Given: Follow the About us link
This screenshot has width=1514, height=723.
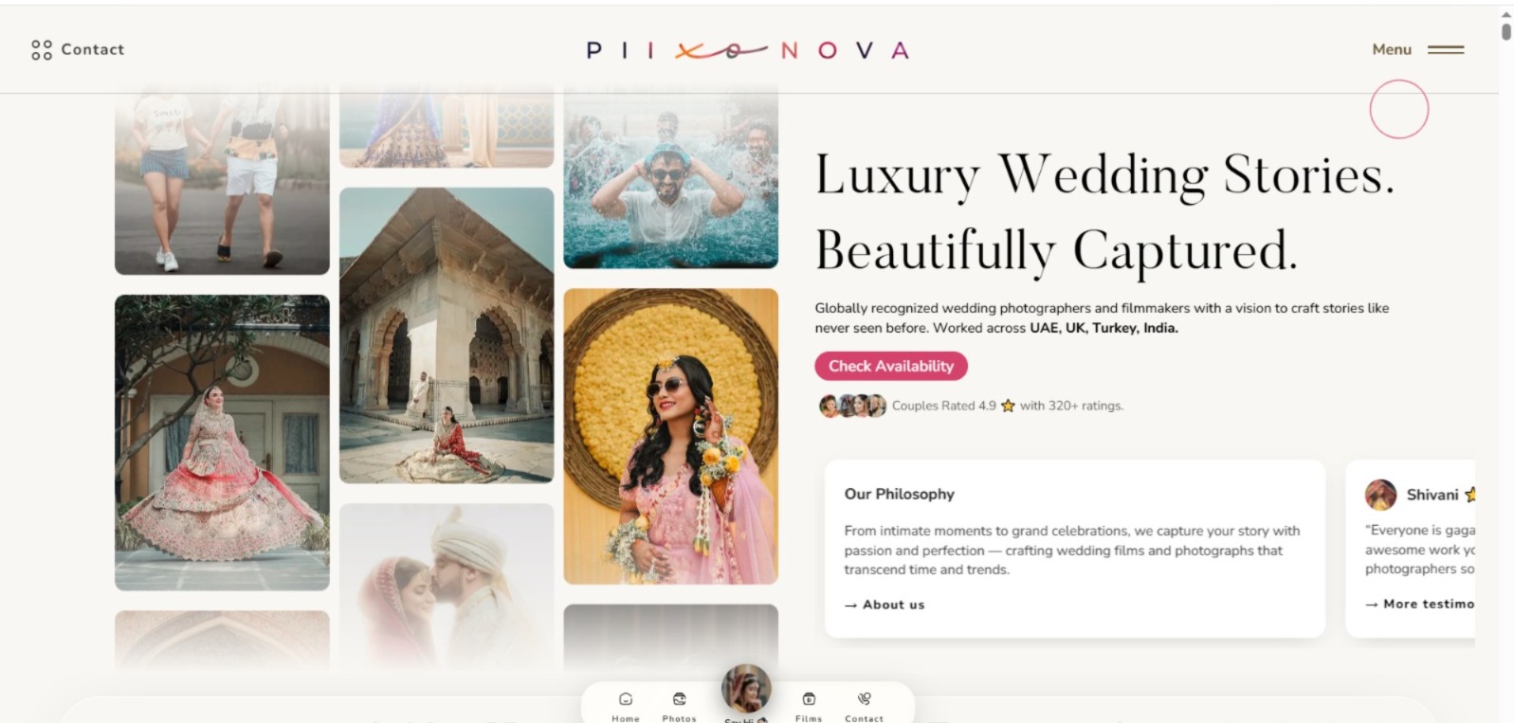Looking at the screenshot, I should pos(885,605).
